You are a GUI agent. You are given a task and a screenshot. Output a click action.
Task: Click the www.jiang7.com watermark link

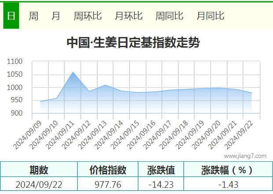pyautogui.click(x=245, y=156)
